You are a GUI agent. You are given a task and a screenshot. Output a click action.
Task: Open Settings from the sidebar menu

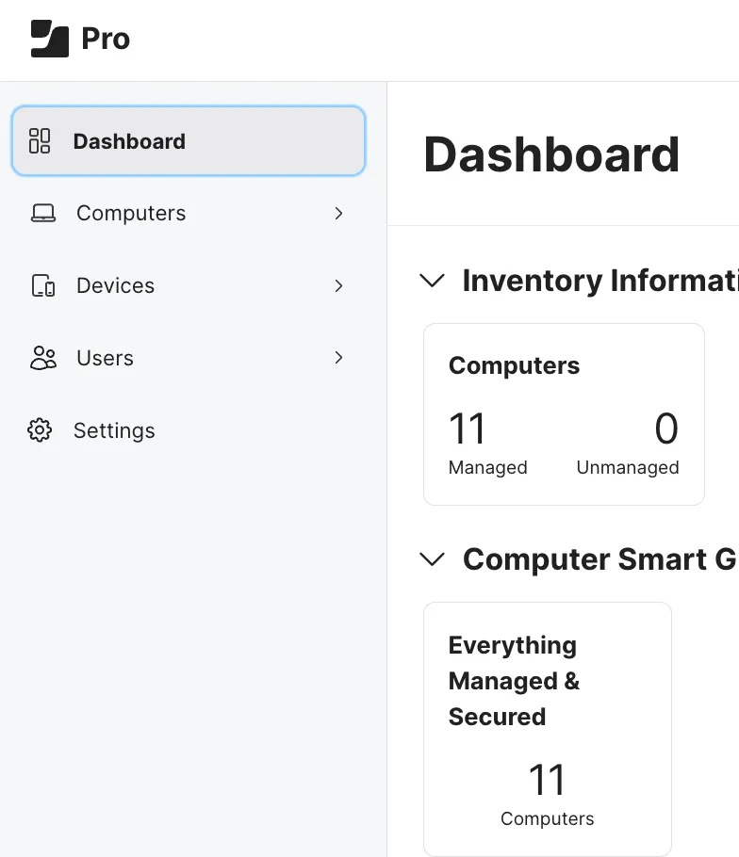click(x=114, y=430)
